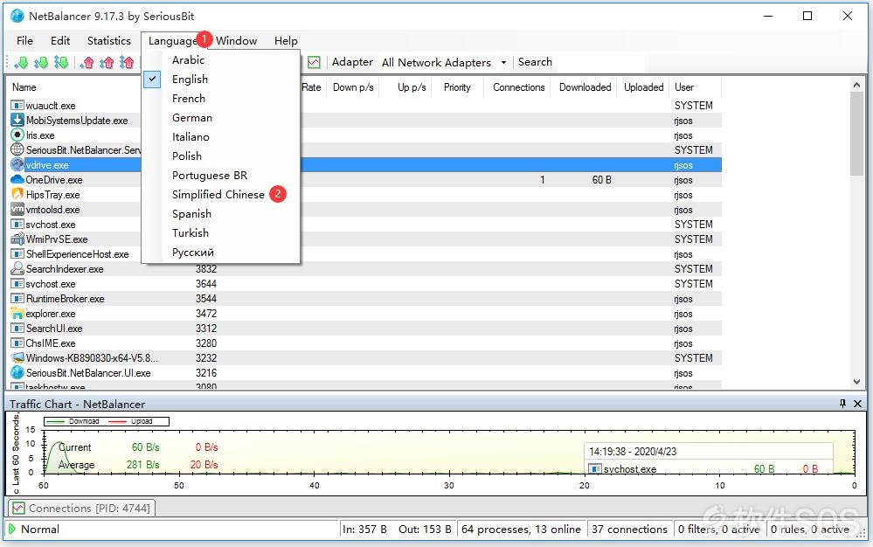
Task: Sort by the Uploaded column header
Action: (644, 87)
